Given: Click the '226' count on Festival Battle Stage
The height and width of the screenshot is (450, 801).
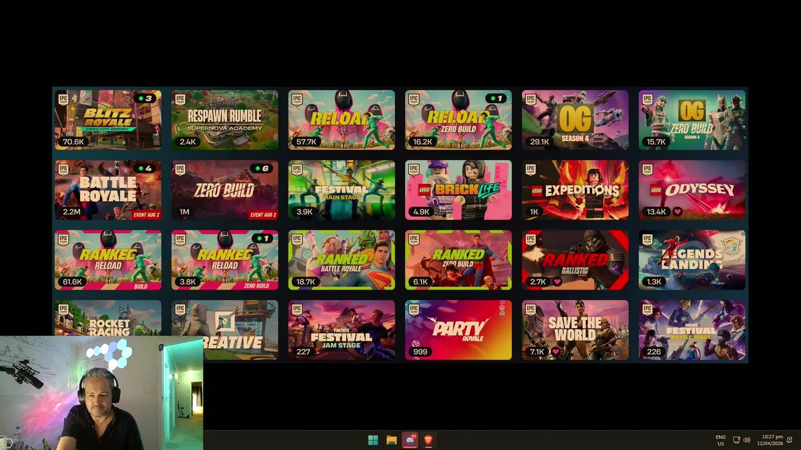Looking at the screenshot, I should [653, 352].
